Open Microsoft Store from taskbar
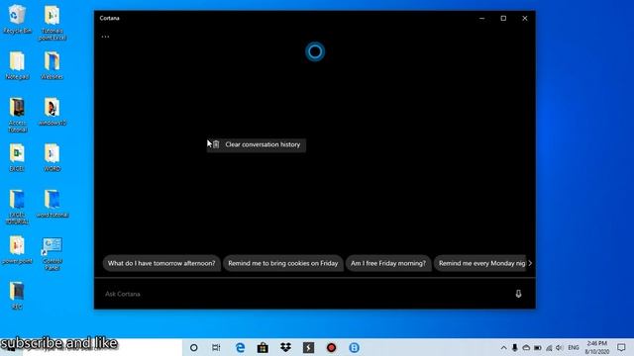The height and width of the screenshot is (356, 634). 263,347
